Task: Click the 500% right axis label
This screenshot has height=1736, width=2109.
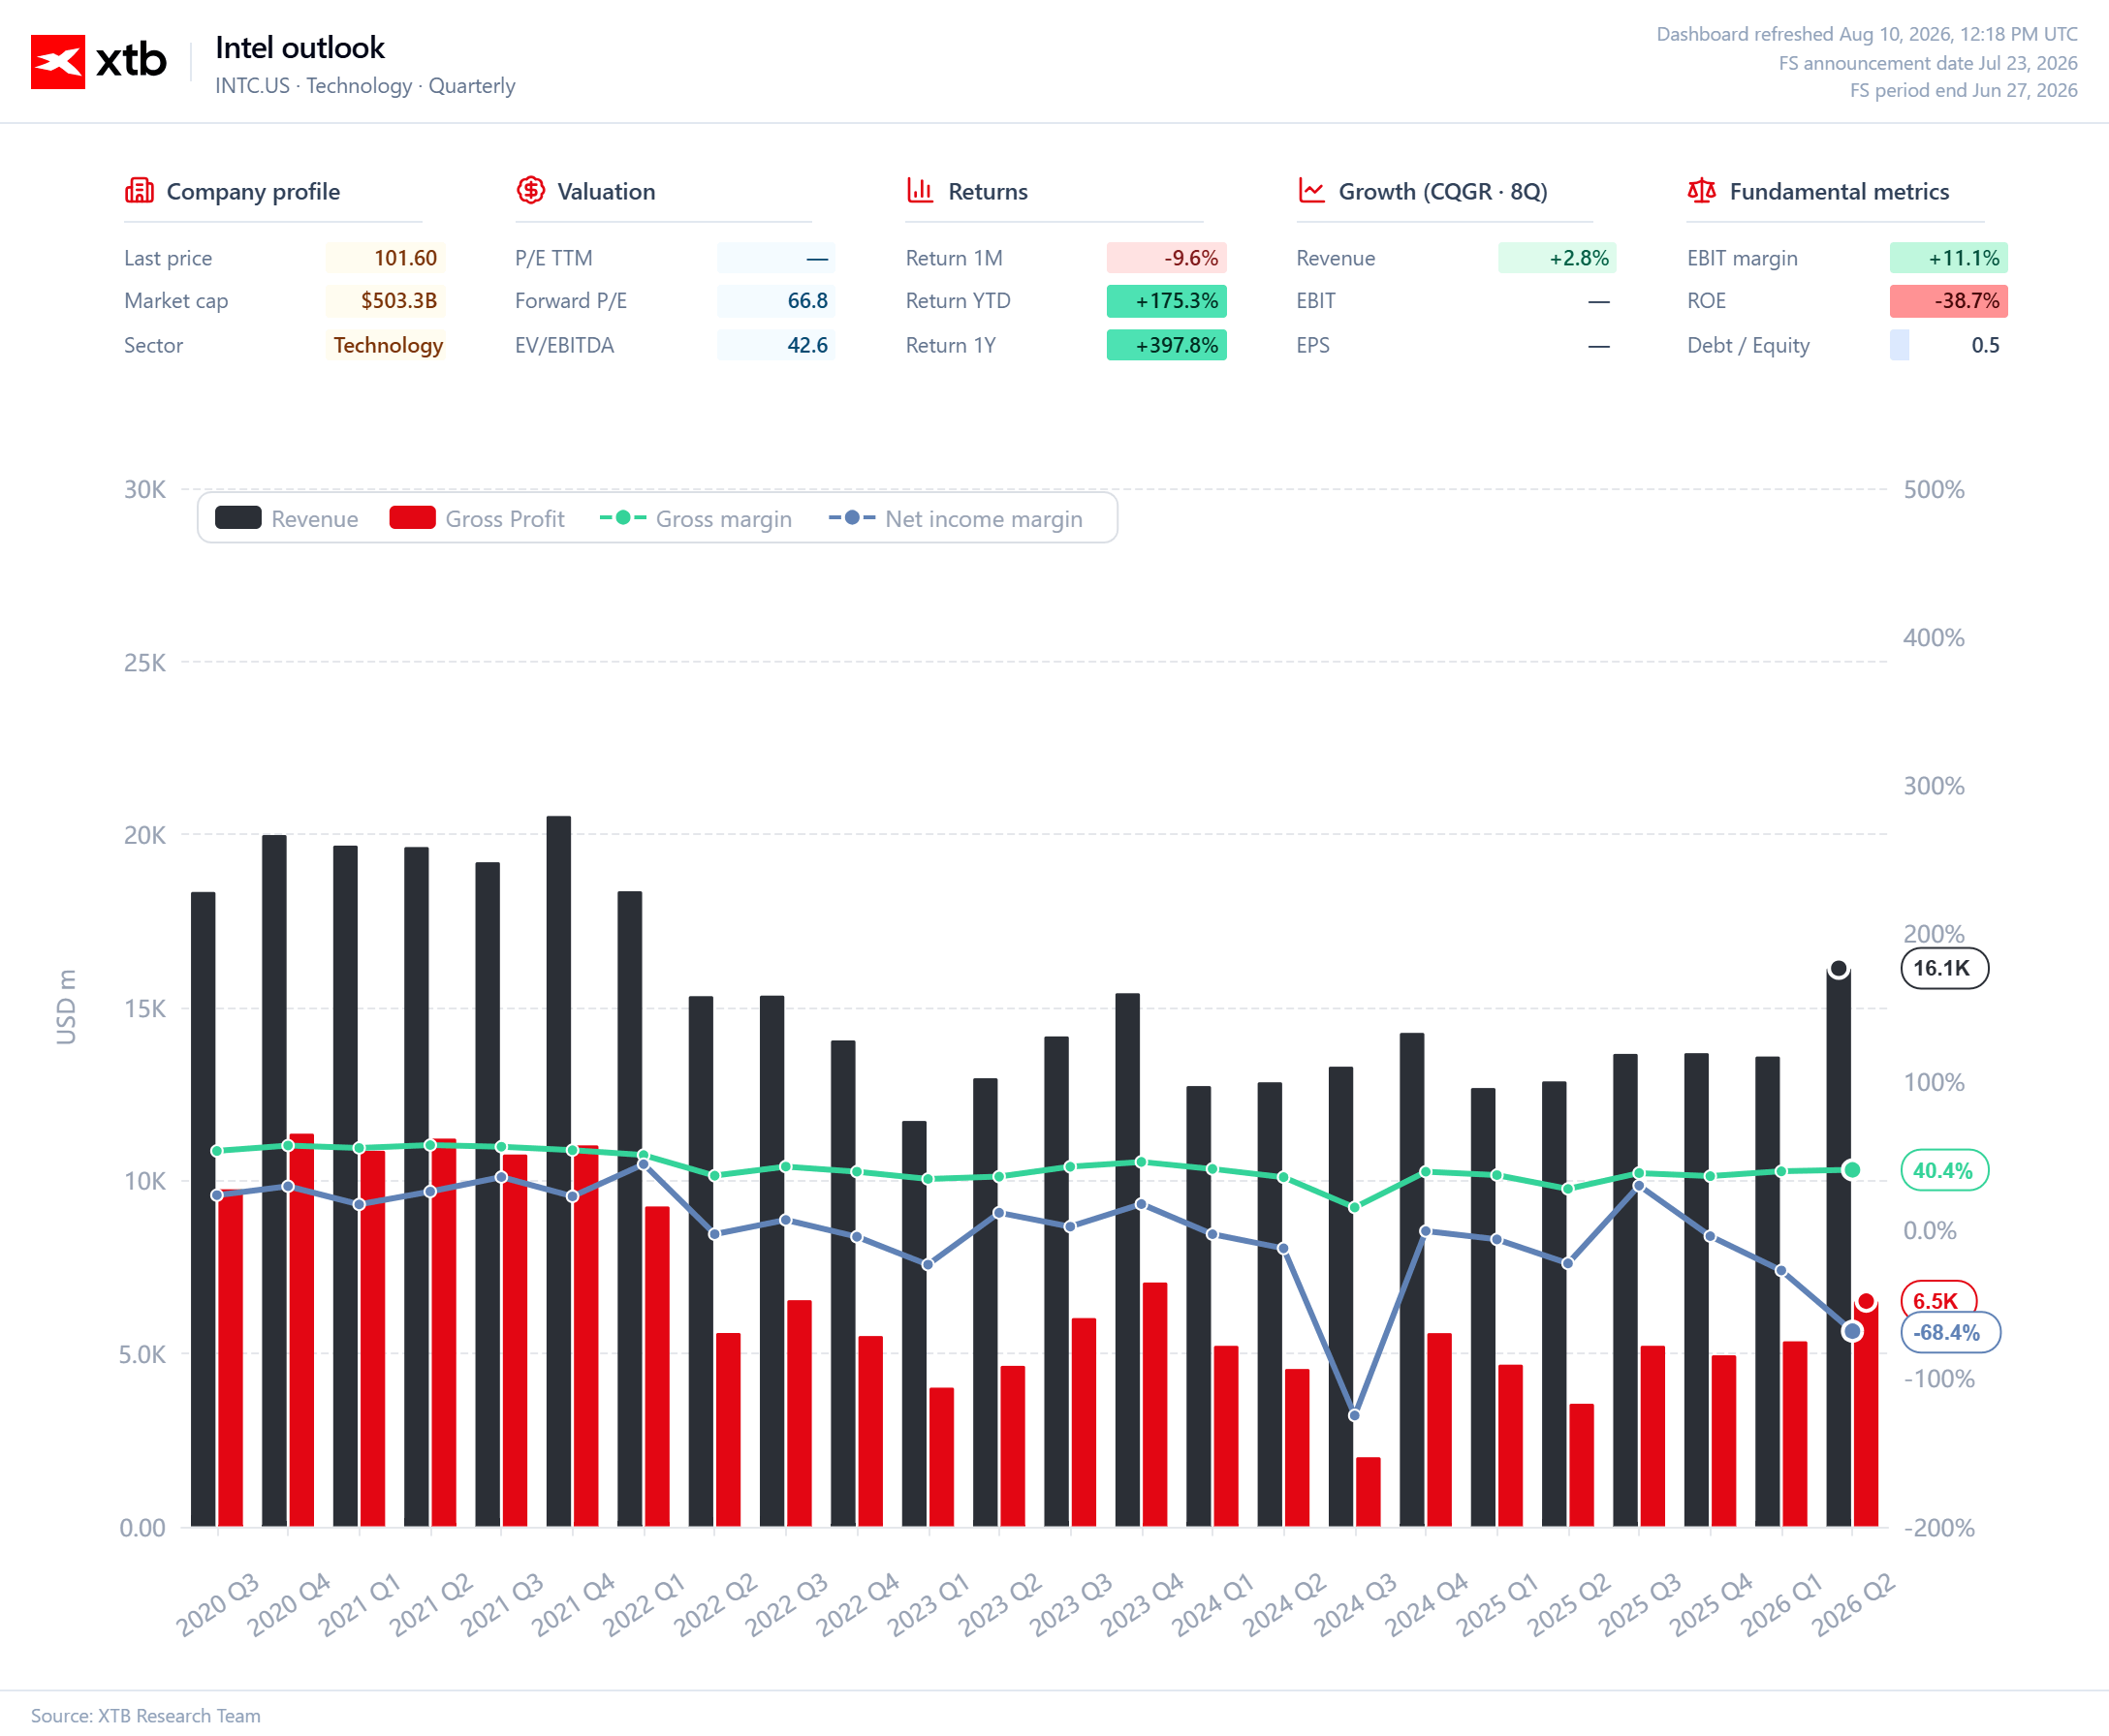Action: coord(1934,489)
